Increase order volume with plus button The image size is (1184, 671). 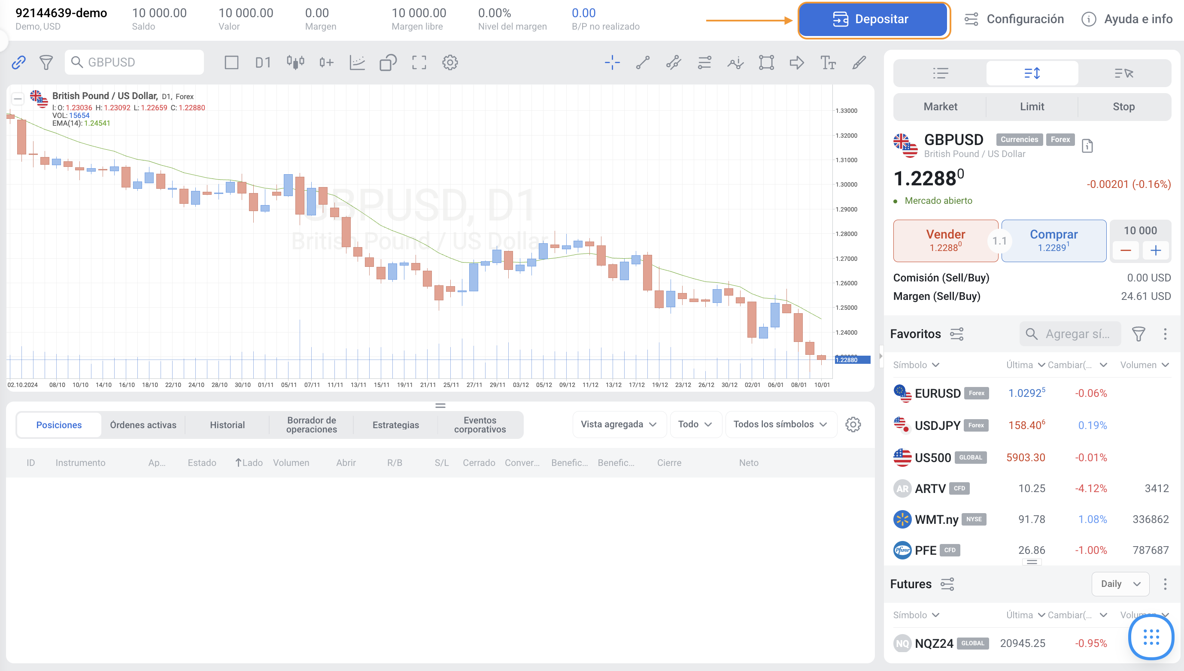tap(1155, 250)
